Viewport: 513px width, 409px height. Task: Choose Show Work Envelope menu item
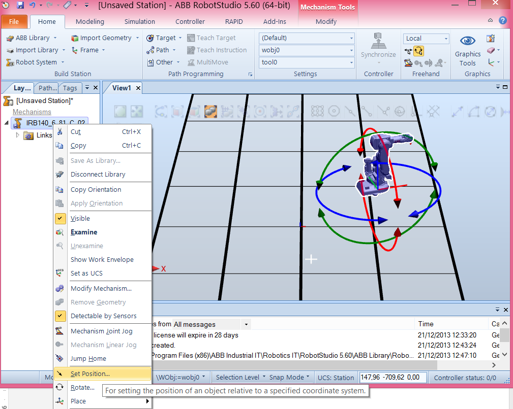click(x=102, y=259)
